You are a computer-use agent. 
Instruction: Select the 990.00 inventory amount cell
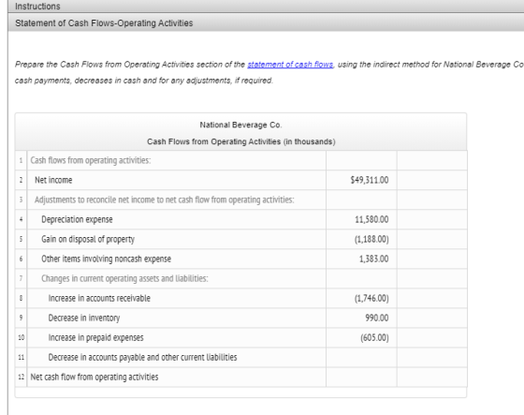coord(361,318)
